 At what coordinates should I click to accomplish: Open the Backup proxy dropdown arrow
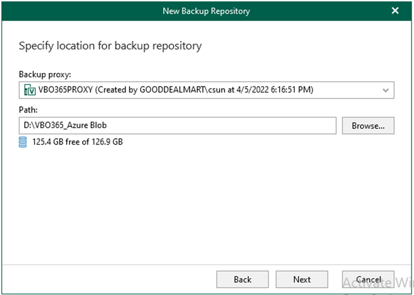pyautogui.click(x=386, y=90)
